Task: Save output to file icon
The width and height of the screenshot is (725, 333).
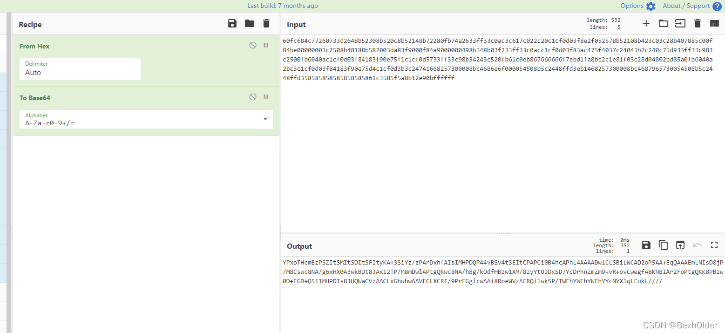Action: coord(646,245)
